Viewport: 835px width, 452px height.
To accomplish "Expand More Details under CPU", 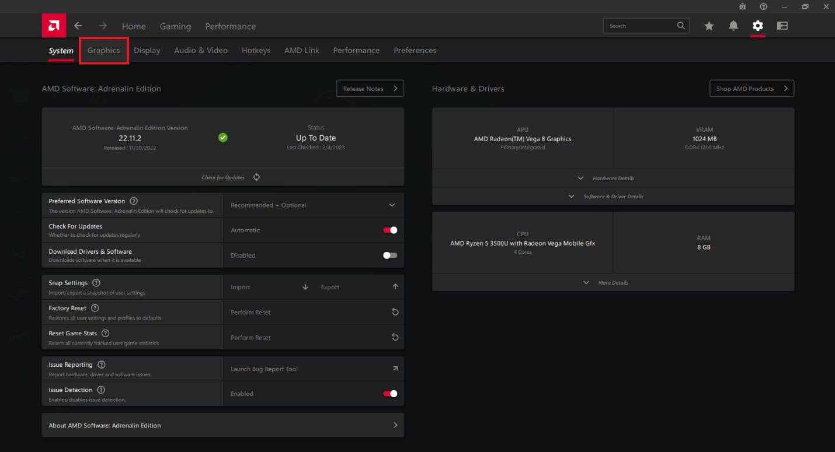I will coord(613,282).
